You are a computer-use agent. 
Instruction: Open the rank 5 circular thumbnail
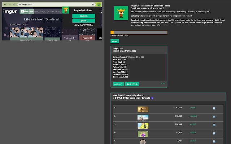[x=143, y=142]
